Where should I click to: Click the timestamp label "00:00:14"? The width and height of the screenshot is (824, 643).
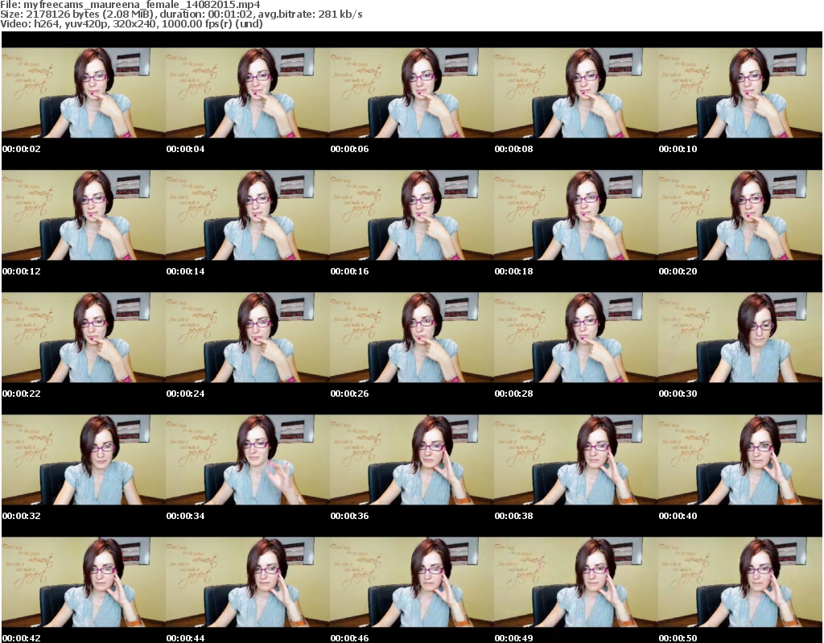186,271
